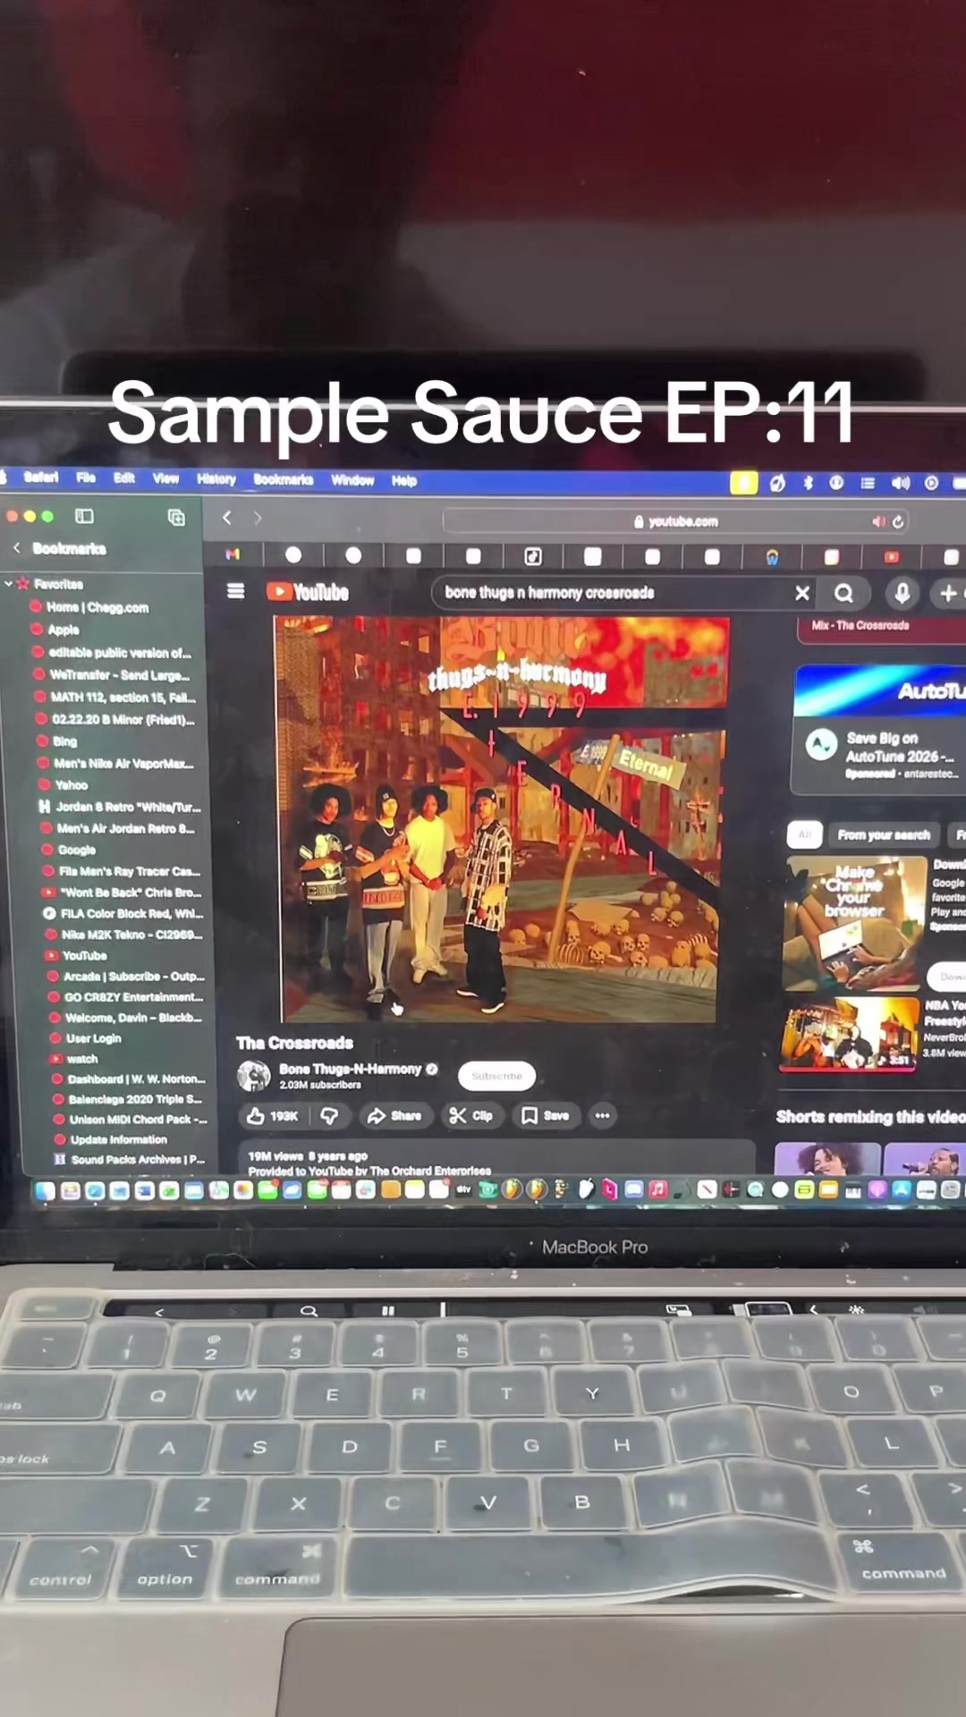Click the E. 1999 Eternal video player

coord(501,819)
